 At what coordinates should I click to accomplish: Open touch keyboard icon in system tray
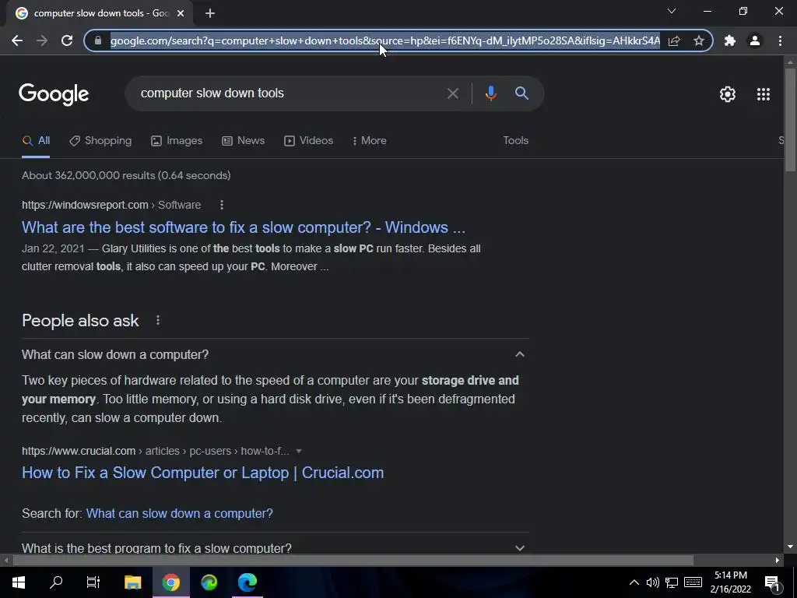693,582
